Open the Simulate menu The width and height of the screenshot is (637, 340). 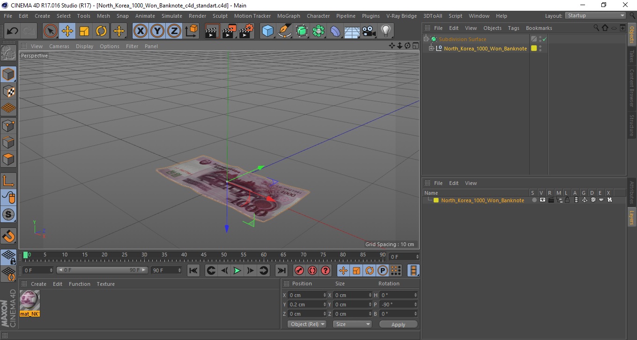tap(172, 16)
